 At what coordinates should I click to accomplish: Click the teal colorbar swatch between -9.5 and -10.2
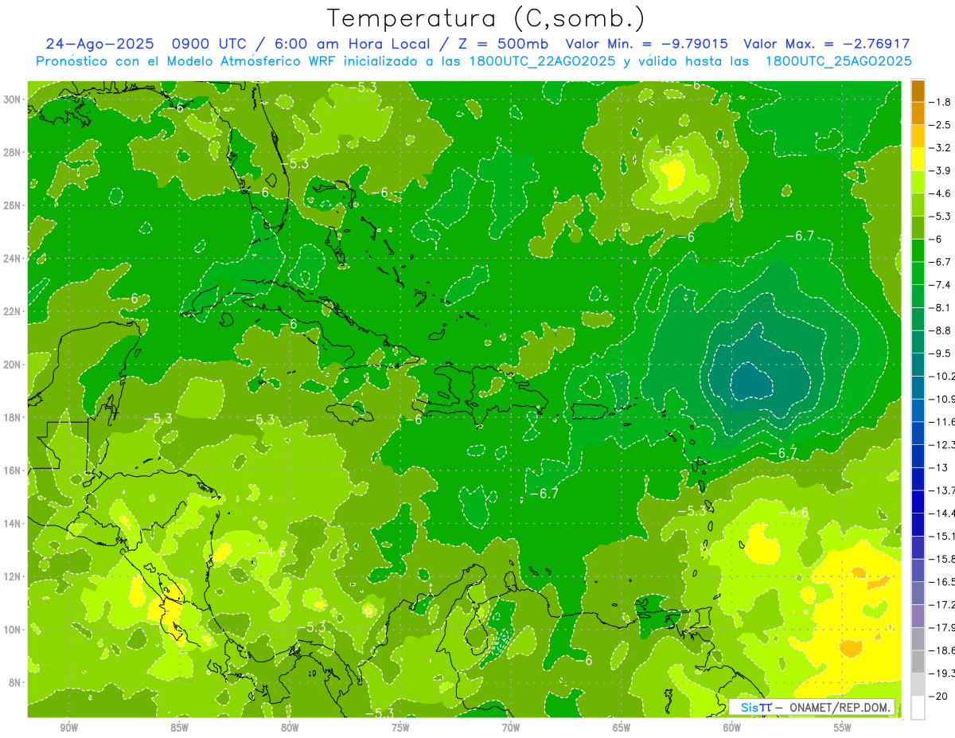click(x=918, y=365)
